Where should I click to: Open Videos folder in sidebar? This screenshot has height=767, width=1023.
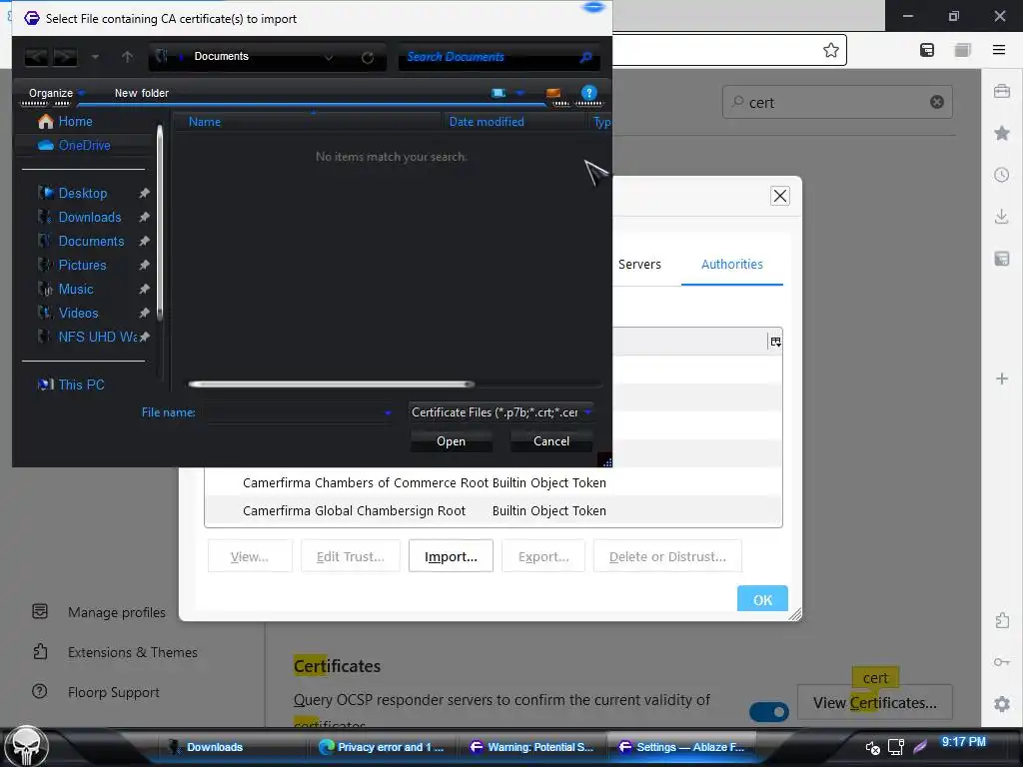(78, 313)
